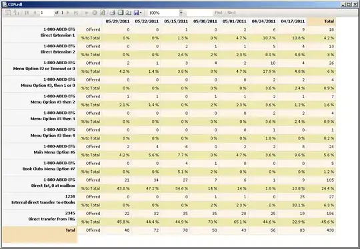Select the Main Menu Option #6 label
The image size is (360, 249).
tap(54, 152)
